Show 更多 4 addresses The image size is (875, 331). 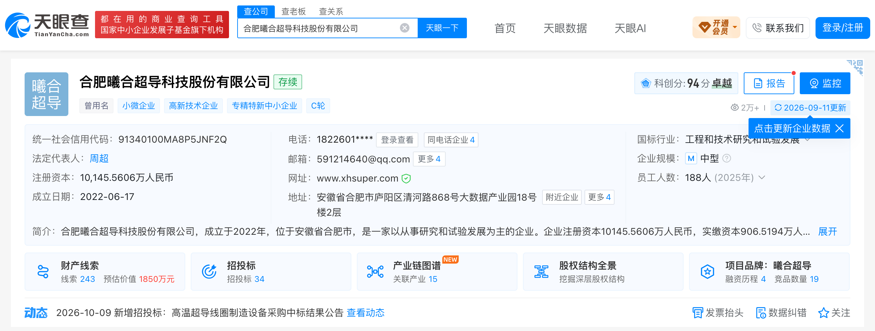click(x=600, y=197)
